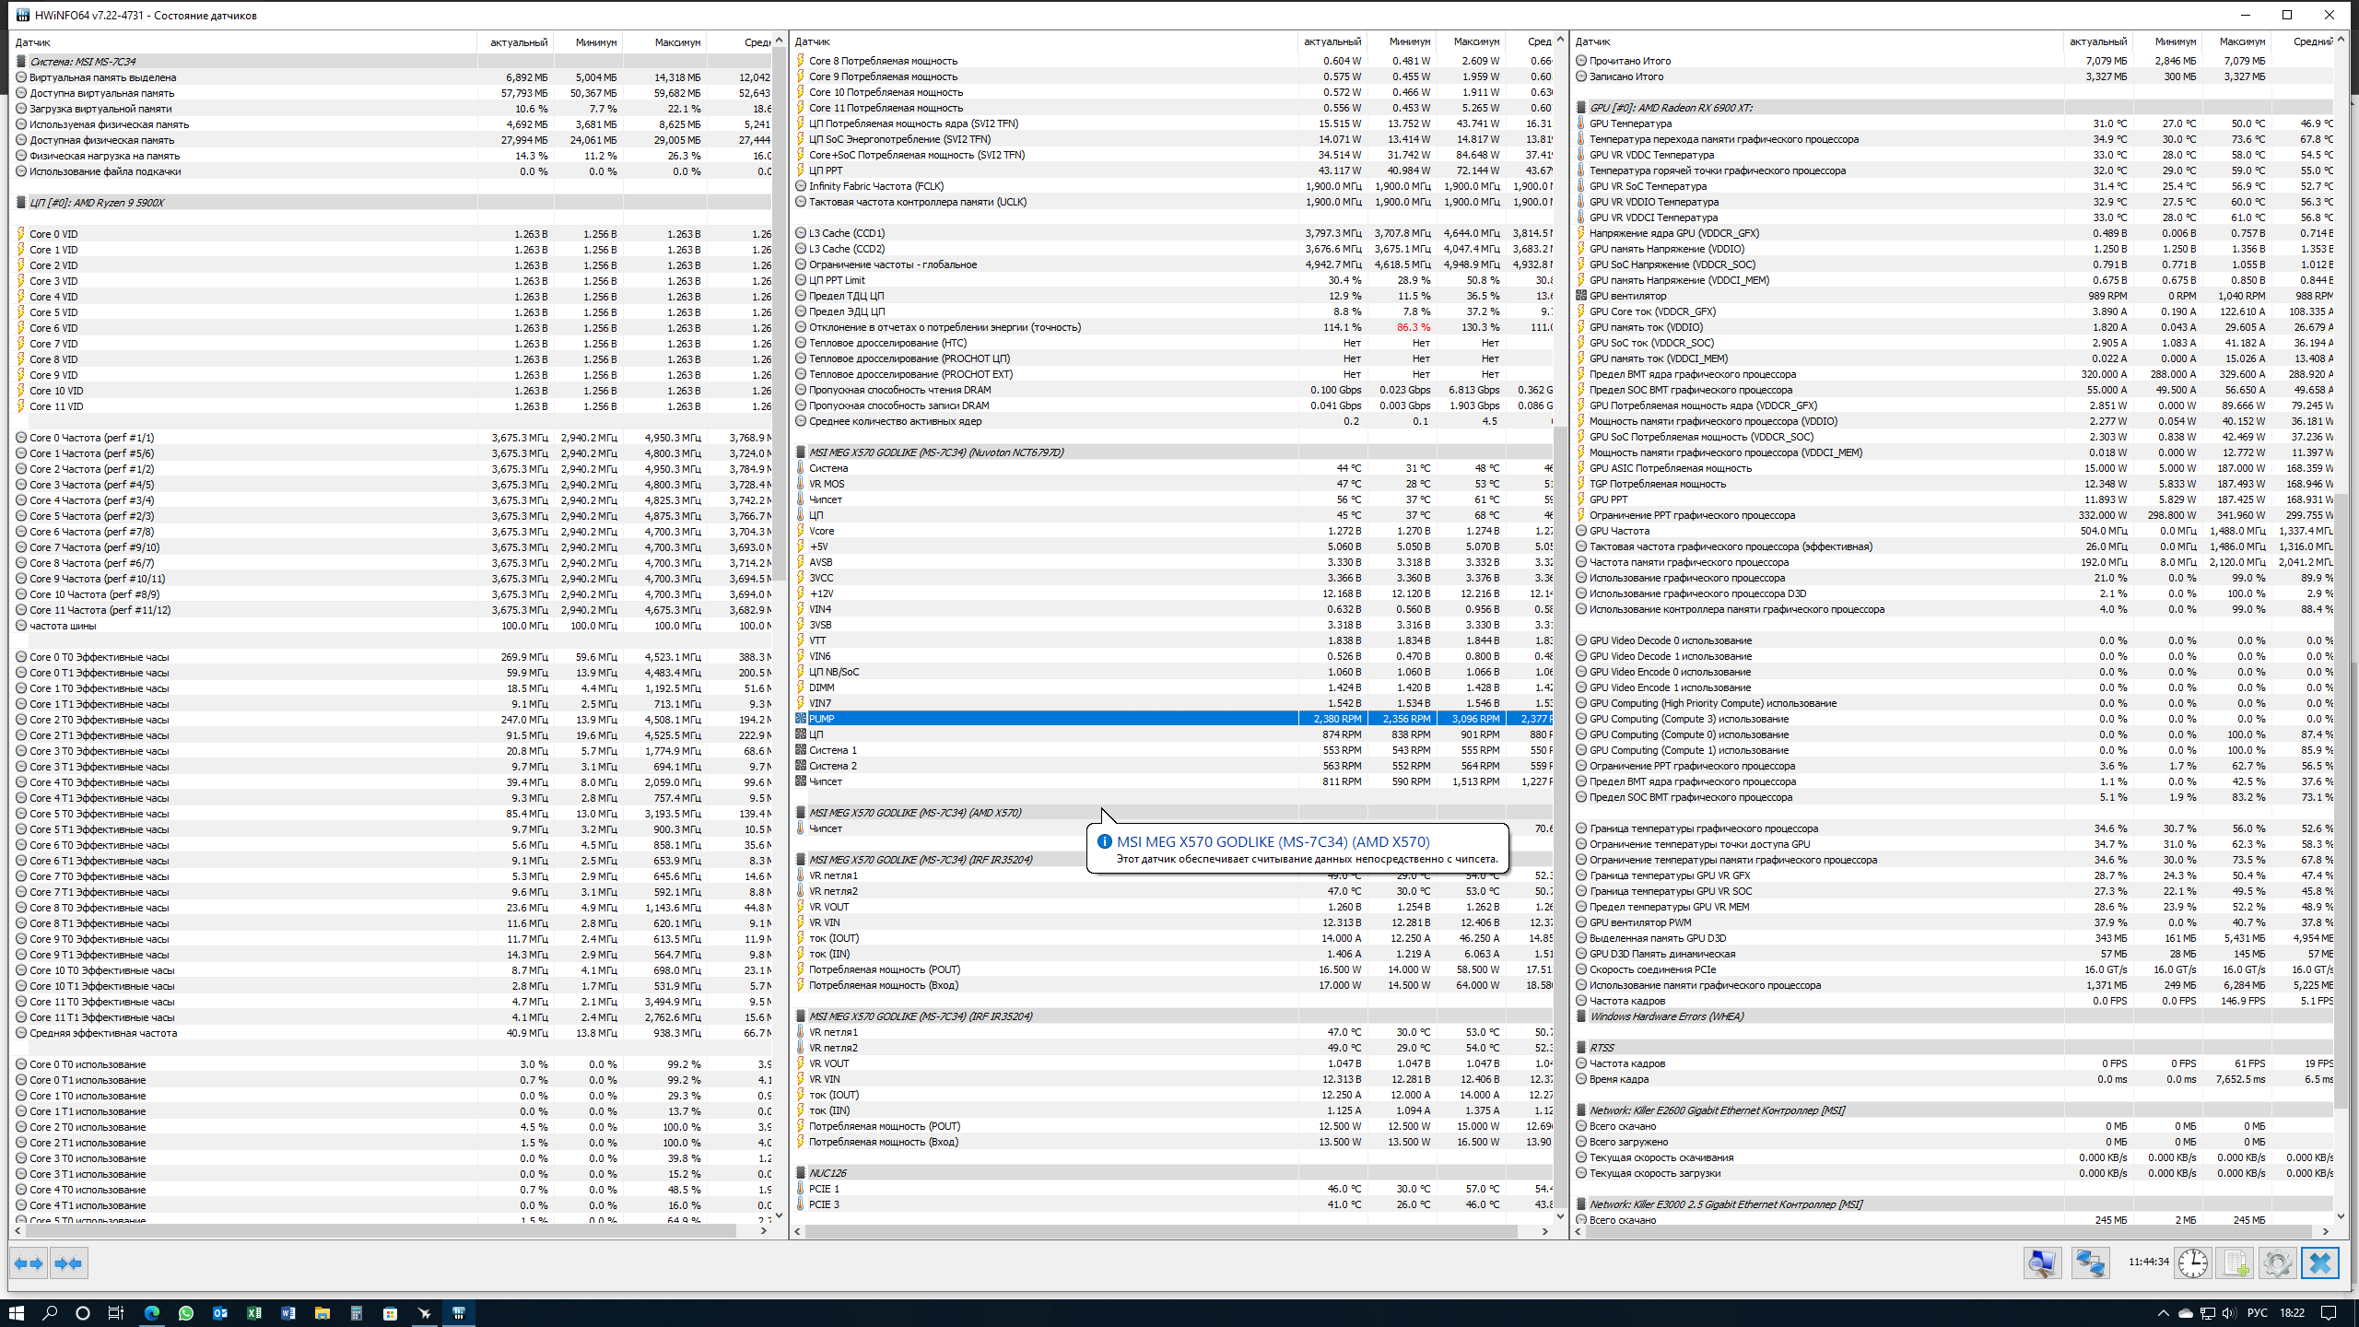Image resolution: width=2359 pixels, height=1327 pixels.
Task: Click the shrink columns arrows button
Action: [x=69, y=1263]
